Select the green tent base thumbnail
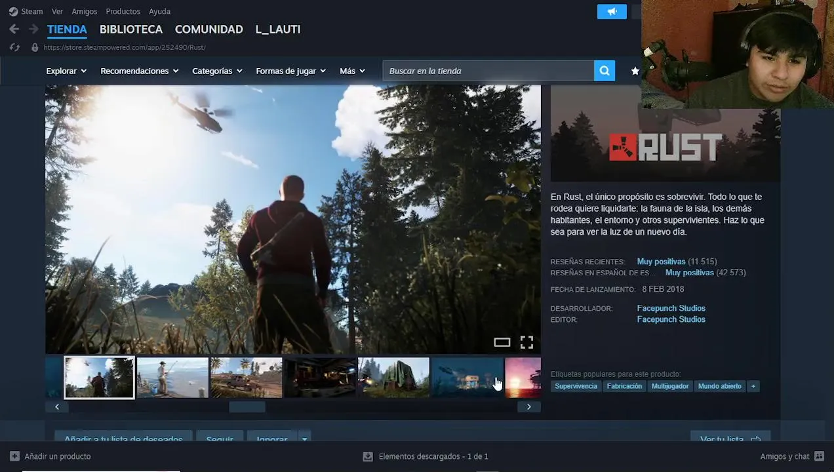Viewport: 834px width, 472px height. (393, 378)
